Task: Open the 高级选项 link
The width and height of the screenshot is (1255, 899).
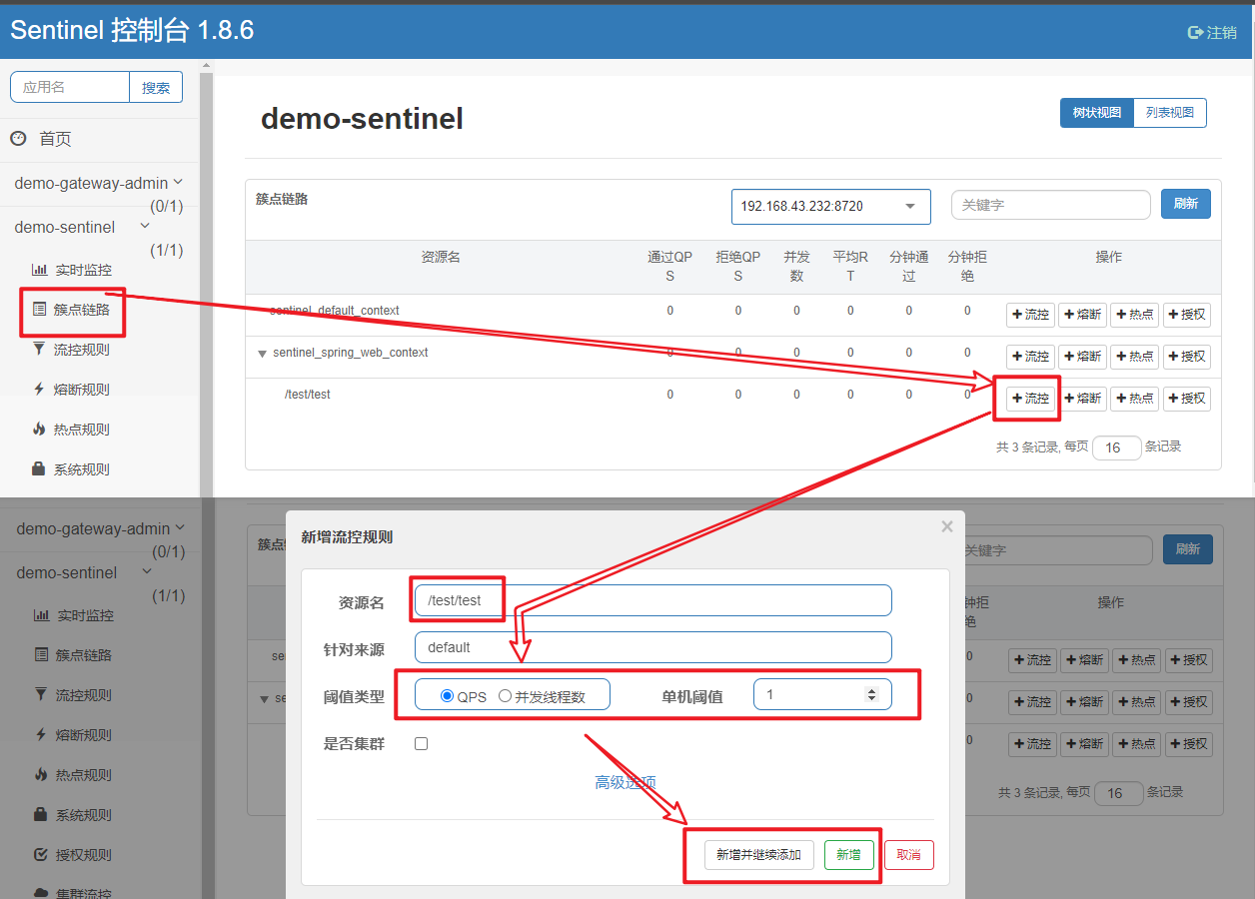Action: [626, 783]
